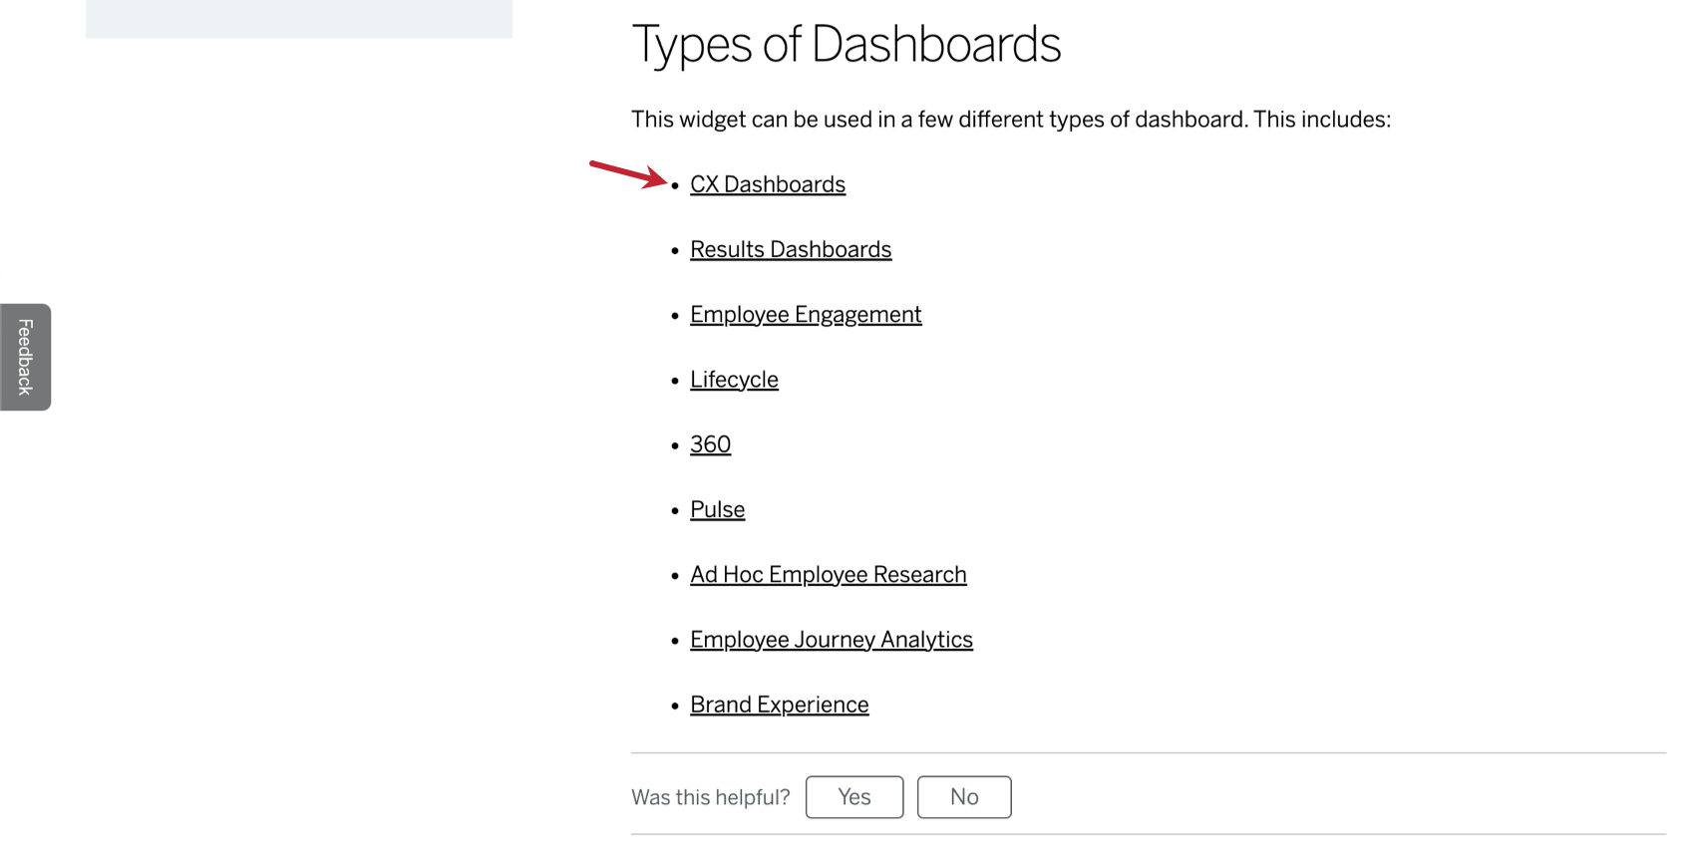1695x847 pixels.
Task: Click the highlighted sidebar navigation item
Action: pyautogui.click(x=299, y=18)
